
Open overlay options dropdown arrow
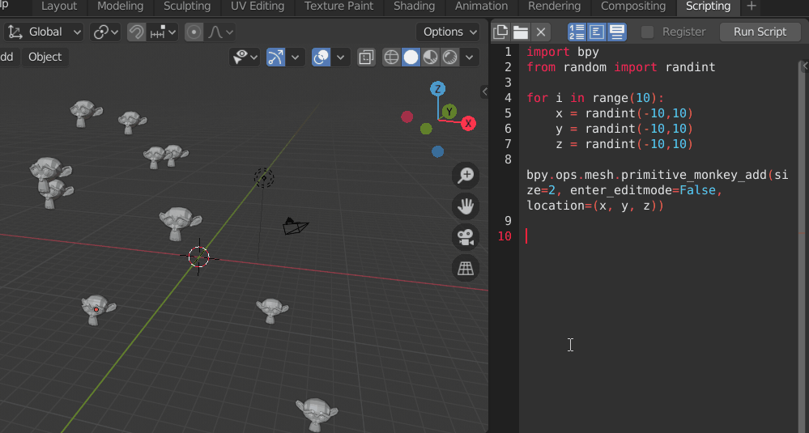(341, 57)
